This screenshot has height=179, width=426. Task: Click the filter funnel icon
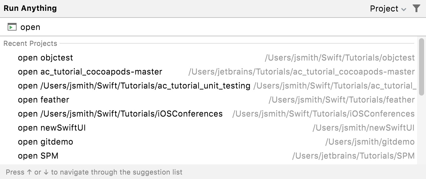click(416, 9)
